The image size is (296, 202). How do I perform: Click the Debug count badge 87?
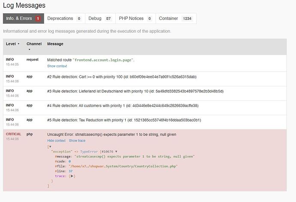[109, 18]
